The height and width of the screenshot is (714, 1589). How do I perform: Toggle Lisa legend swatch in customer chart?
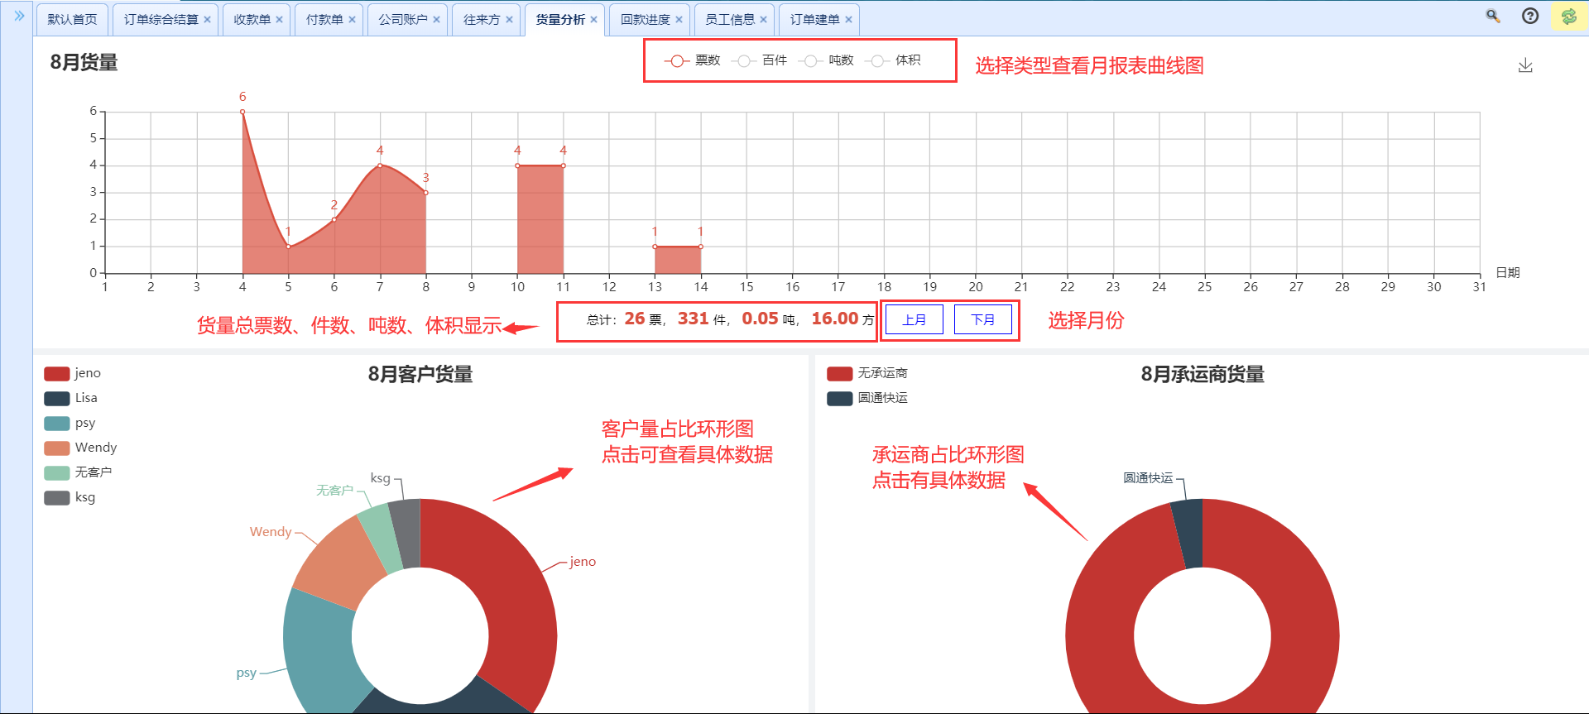(x=57, y=399)
